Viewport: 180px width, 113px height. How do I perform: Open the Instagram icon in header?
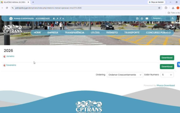(137, 19)
